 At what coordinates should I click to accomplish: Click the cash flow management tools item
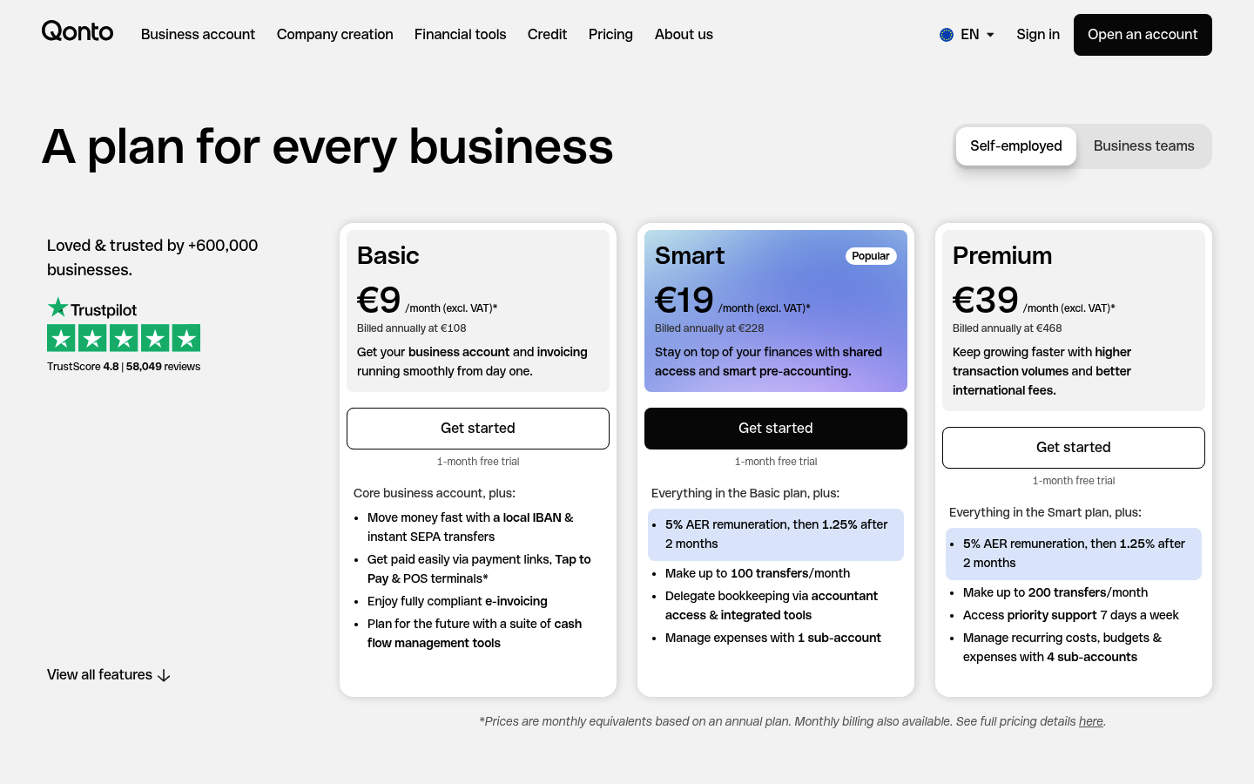pyautogui.click(x=475, y=633)
